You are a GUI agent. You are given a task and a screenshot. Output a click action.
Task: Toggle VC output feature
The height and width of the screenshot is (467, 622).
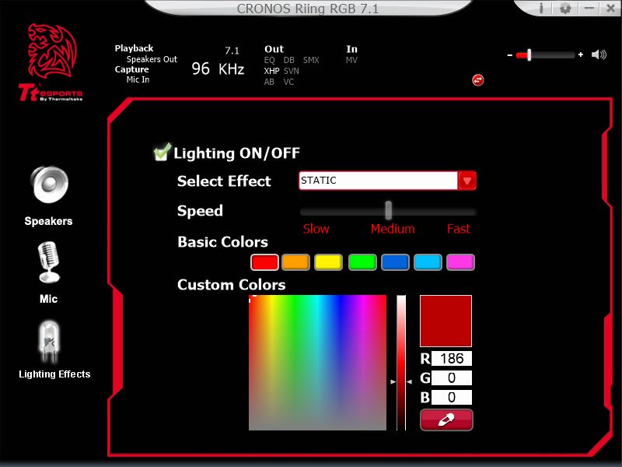tap(288, 82)
